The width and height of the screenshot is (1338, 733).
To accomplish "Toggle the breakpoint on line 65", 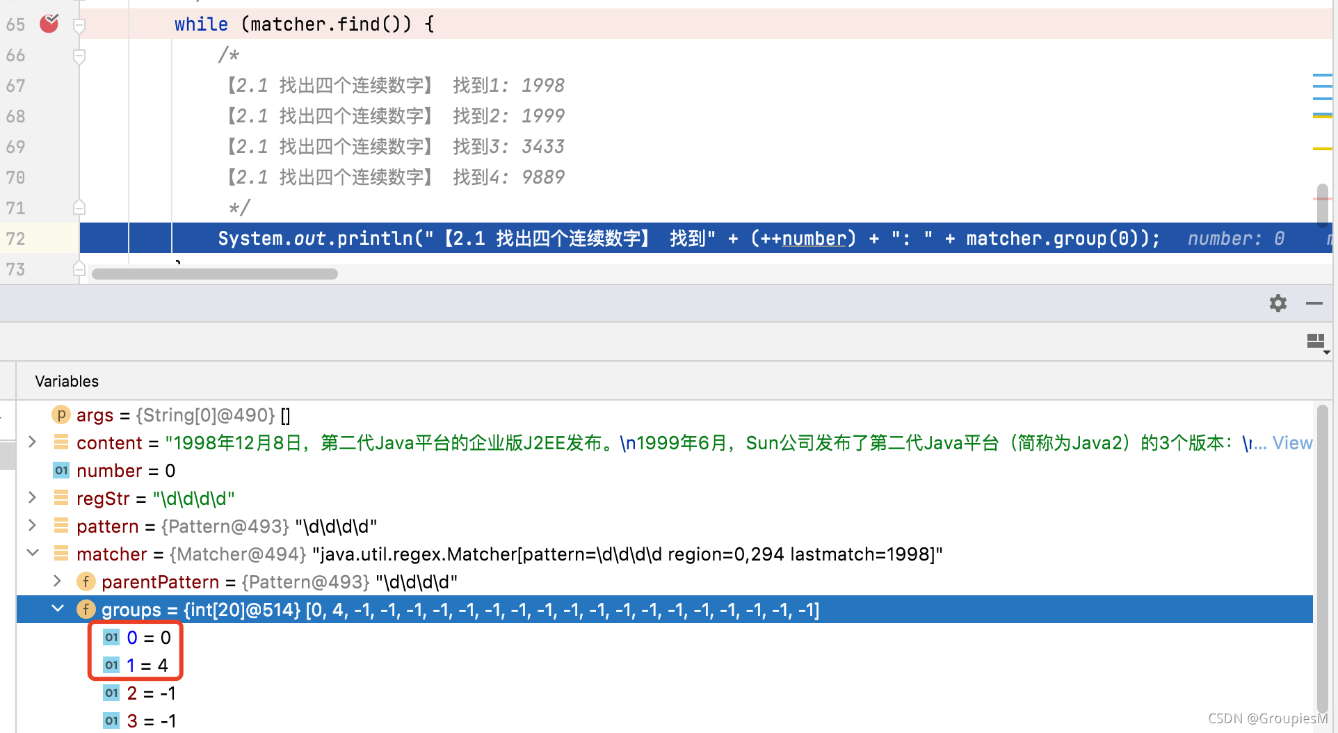I will point(49,24).
